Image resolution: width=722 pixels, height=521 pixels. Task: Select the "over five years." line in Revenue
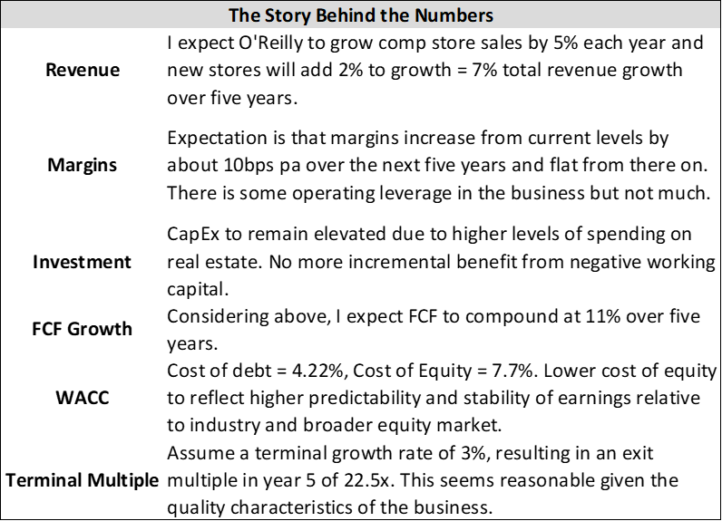tap(232, 98)
